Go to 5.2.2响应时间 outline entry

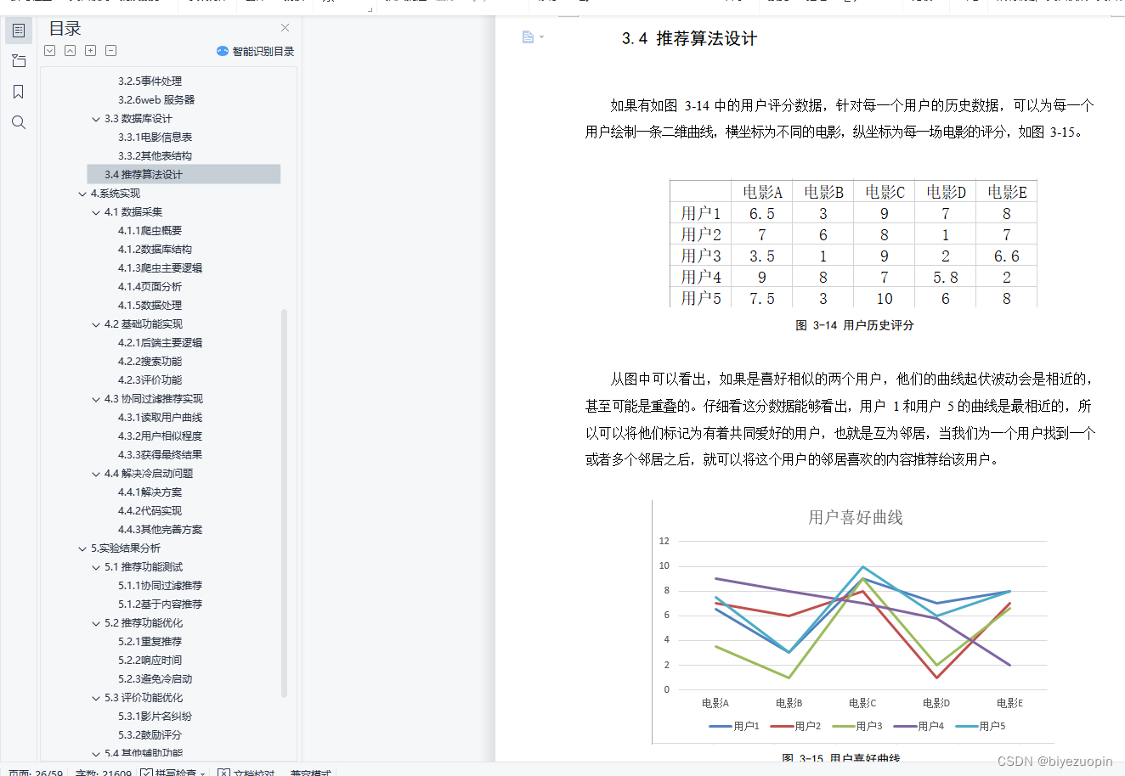click(150, 661)
